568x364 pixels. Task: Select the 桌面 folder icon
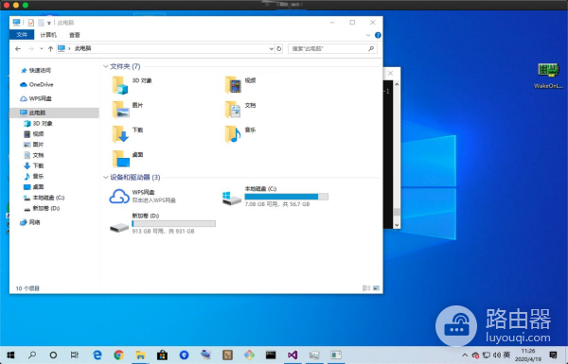tap(121, 159)
